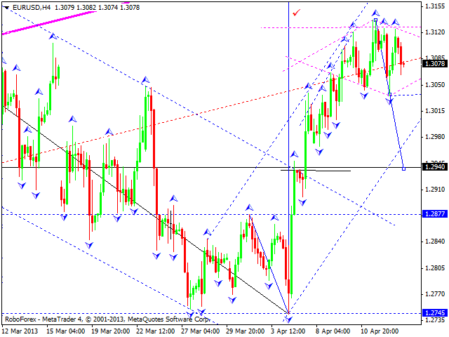
Task: Click the 1.2940 horizontal level price tag
Action: pos(433,168)
